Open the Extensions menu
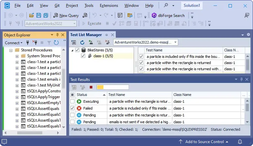The image size is (253, 146). [x=109, y=6]
